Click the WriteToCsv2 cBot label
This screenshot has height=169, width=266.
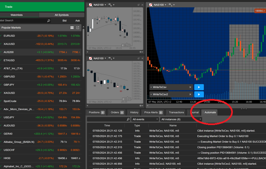point(160,94)
